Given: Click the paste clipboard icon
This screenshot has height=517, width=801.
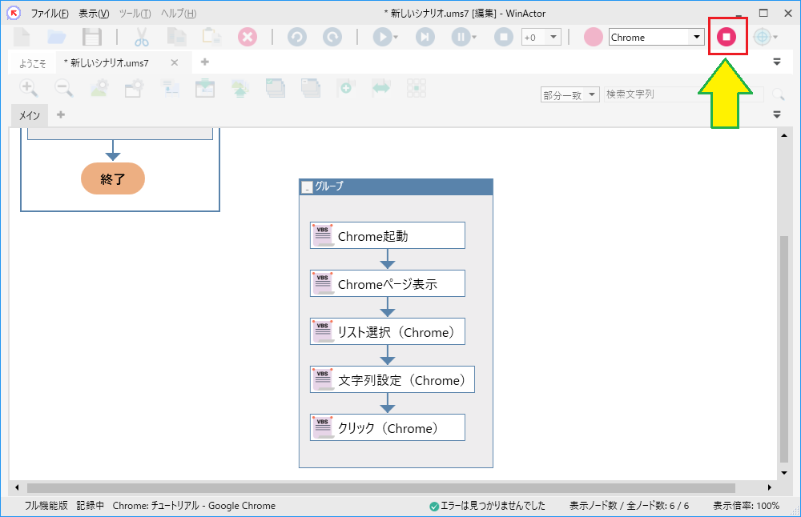Looking at the screenshot, I should (211, 37).
